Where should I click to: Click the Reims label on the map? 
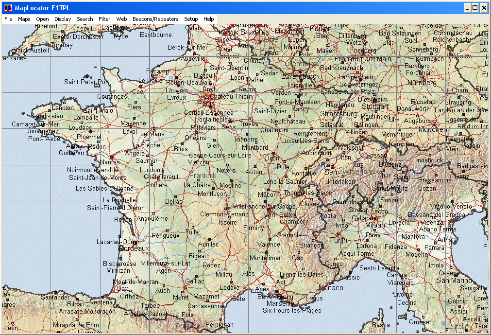tap(247, 89)
